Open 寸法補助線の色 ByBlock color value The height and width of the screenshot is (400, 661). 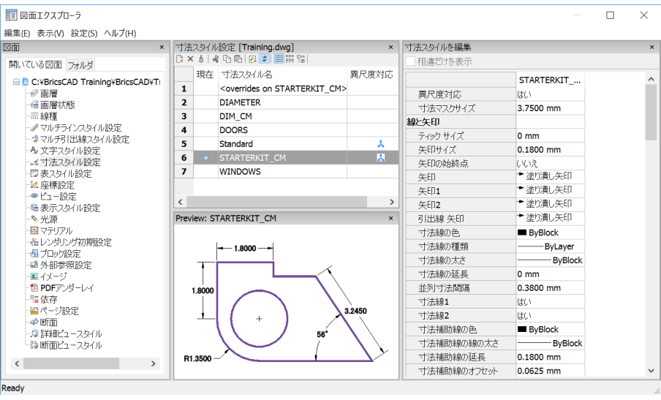click(x=550, y=330)
